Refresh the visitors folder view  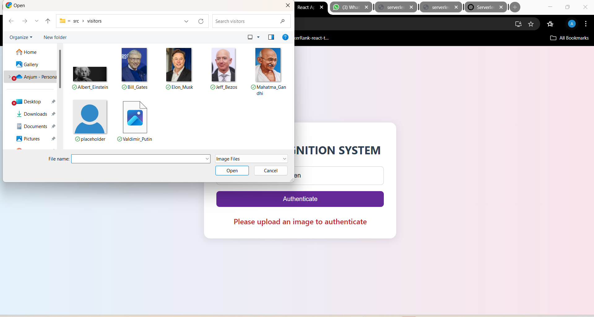pos(201,21)
